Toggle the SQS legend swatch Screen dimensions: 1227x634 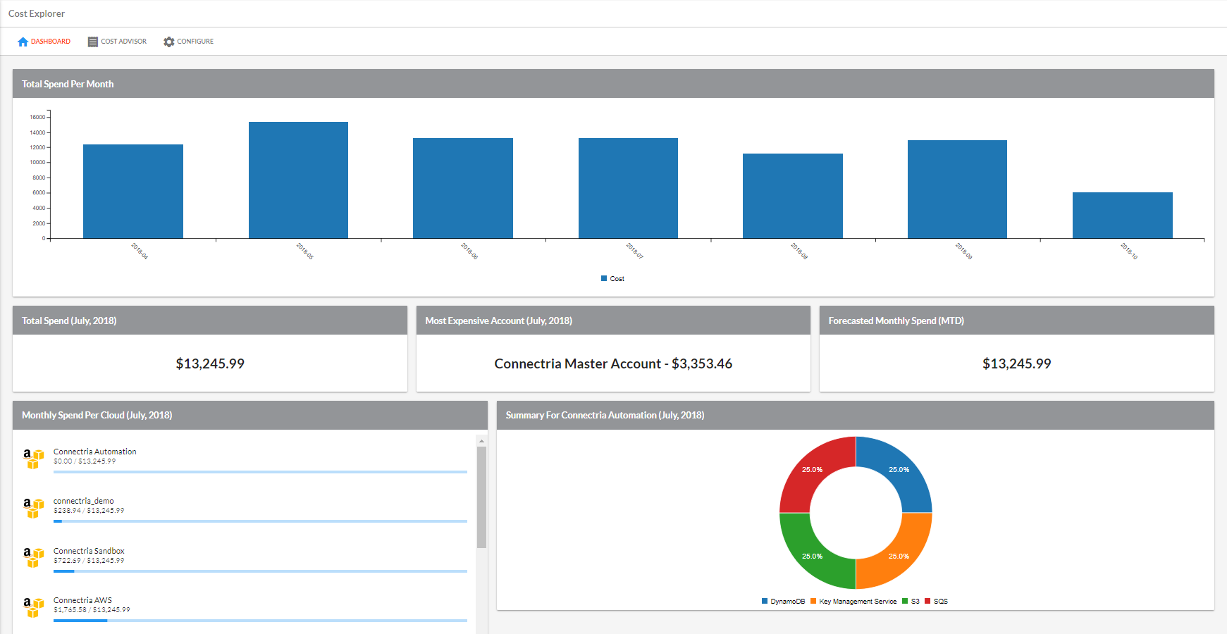927,601
